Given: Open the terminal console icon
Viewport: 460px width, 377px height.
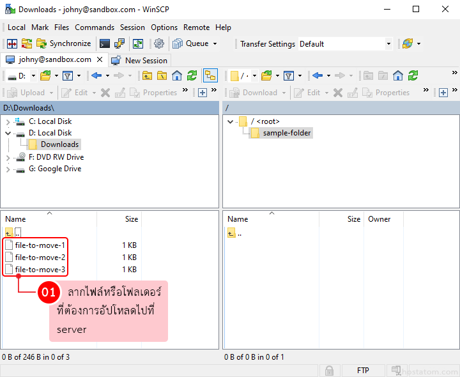Looking at the screenshot, I should coord(104,44).
